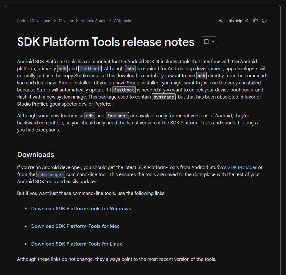This screenshot has height=275, width=286.
Task: Open the SDK Manager link
Action: coord(242,167)
